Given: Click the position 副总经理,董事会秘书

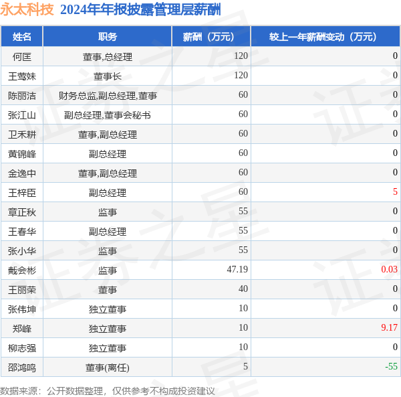Looking at the screenshot, I should point(108,115).
